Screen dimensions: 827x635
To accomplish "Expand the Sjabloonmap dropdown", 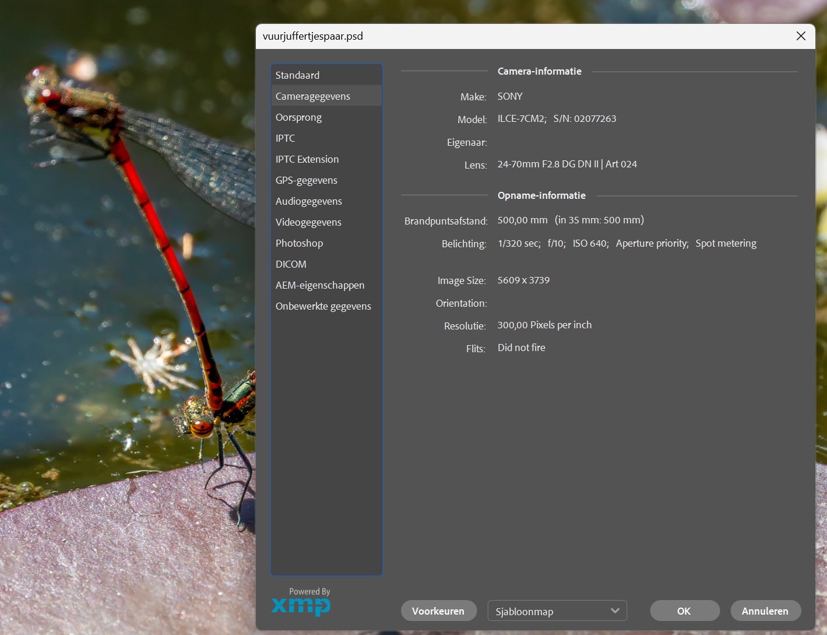I will pos(557,611).
